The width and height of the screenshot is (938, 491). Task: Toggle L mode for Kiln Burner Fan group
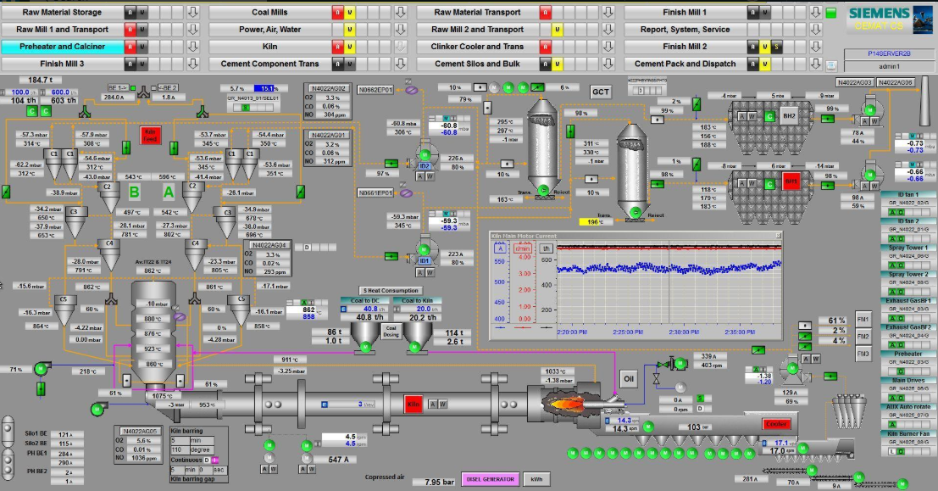pyautogui.click(x=892, y=451)
